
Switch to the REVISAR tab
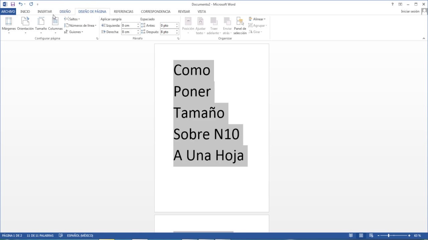point(184,11)
